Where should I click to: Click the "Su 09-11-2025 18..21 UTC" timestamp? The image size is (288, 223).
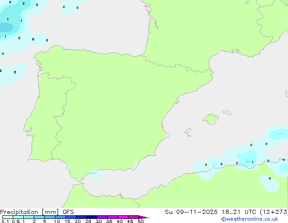(210, 212)
